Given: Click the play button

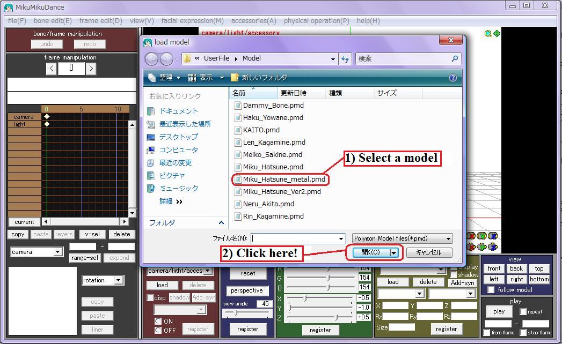Looking at the screenshot, I should (x=499, y=311).
